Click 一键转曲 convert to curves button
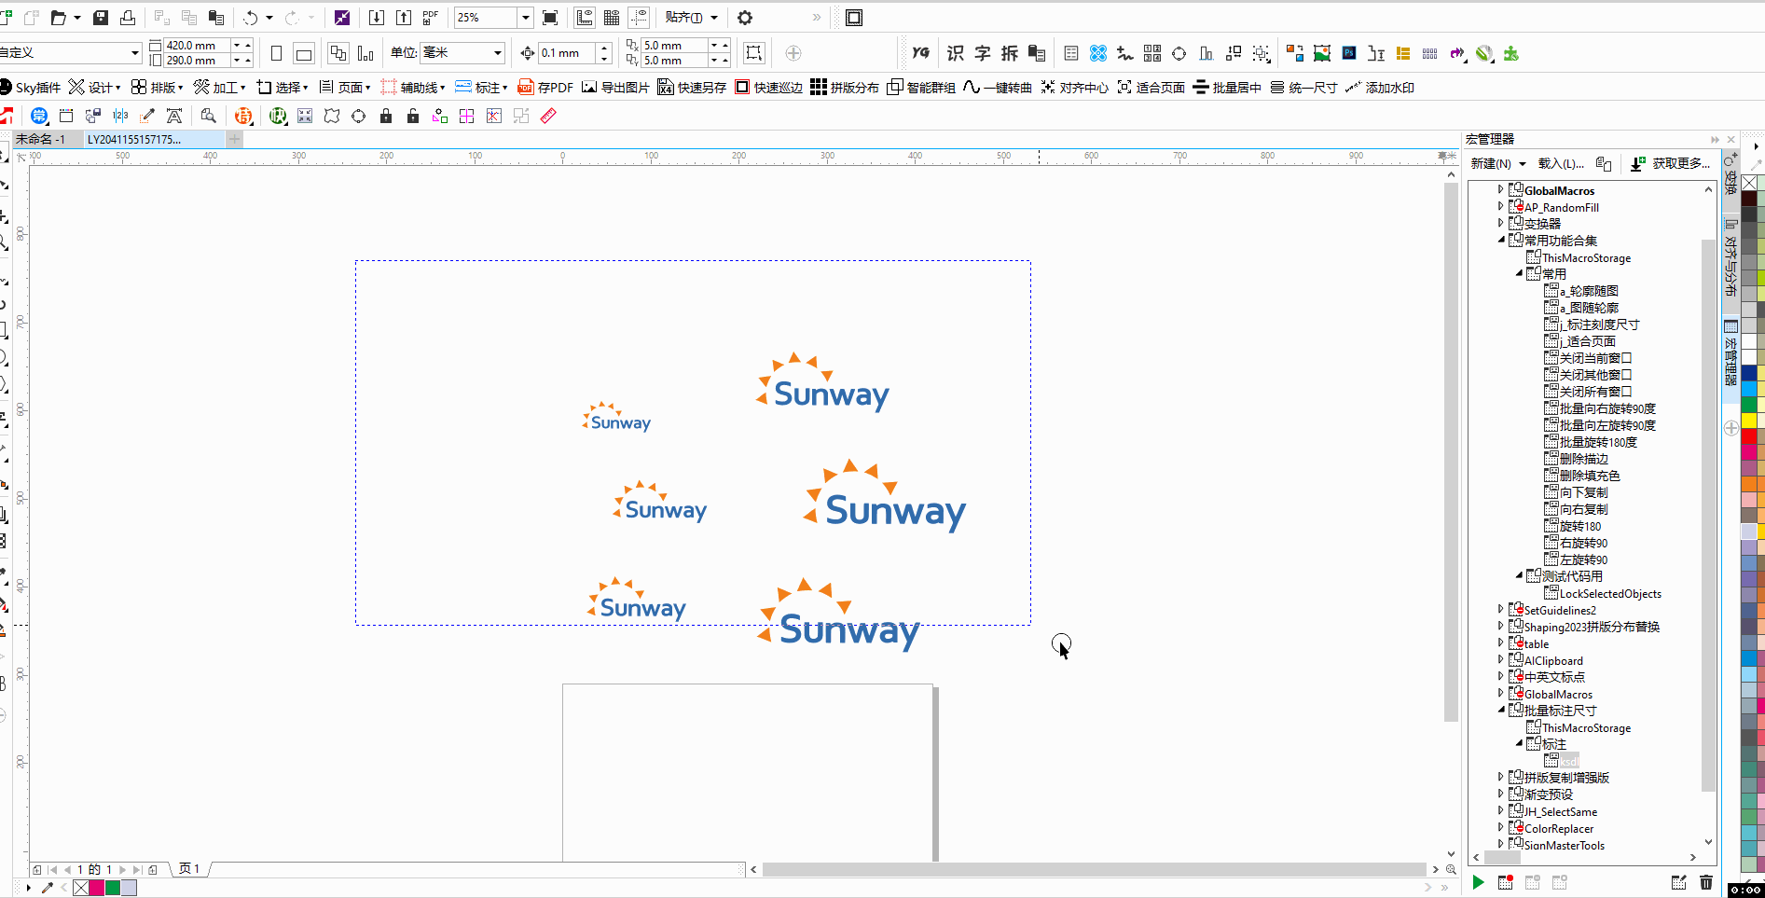1765x898 pixels. click(x=998, y=88)
